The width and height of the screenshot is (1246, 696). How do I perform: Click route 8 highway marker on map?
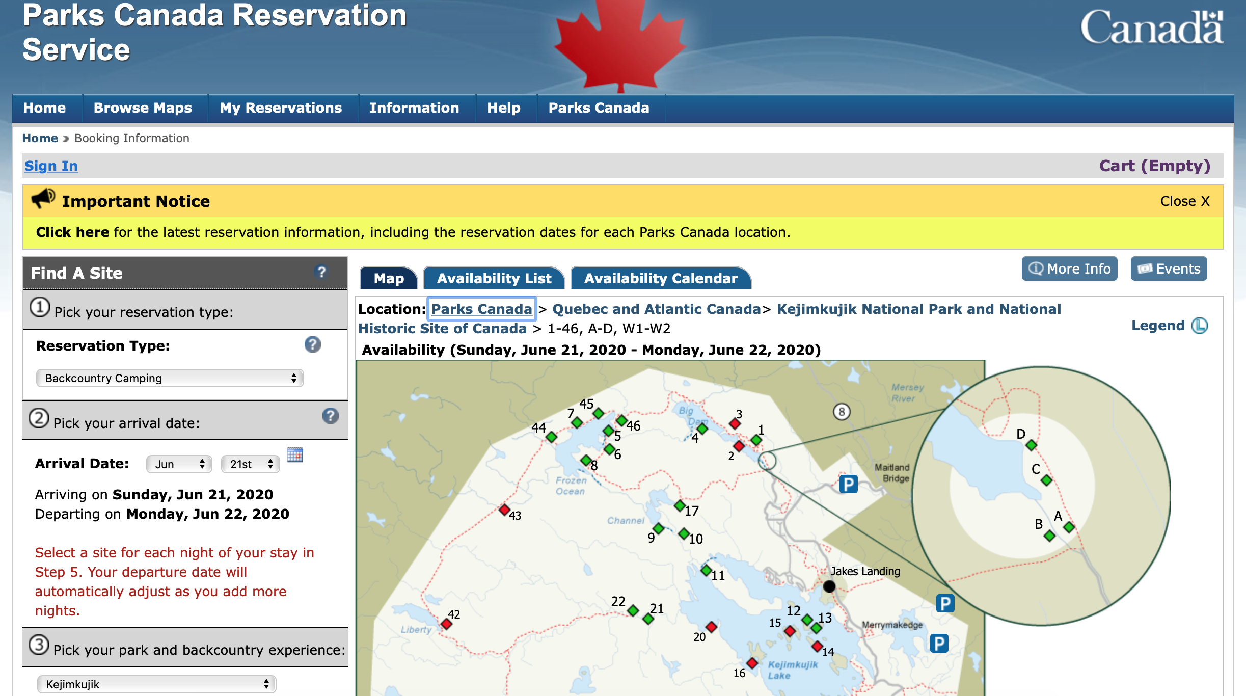pyautogui.click(x=842, y=411)
